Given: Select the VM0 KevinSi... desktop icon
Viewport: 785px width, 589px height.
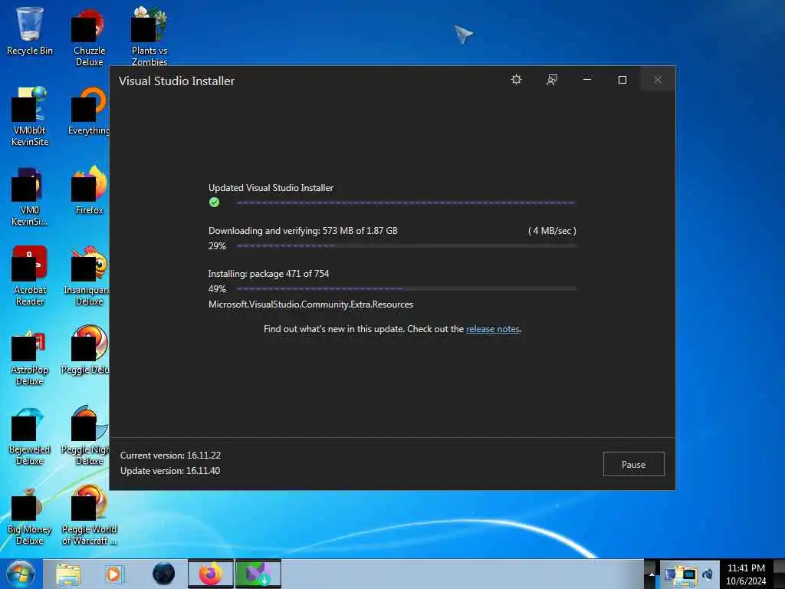Looking at the screenshot, I should tap(30, 196).
